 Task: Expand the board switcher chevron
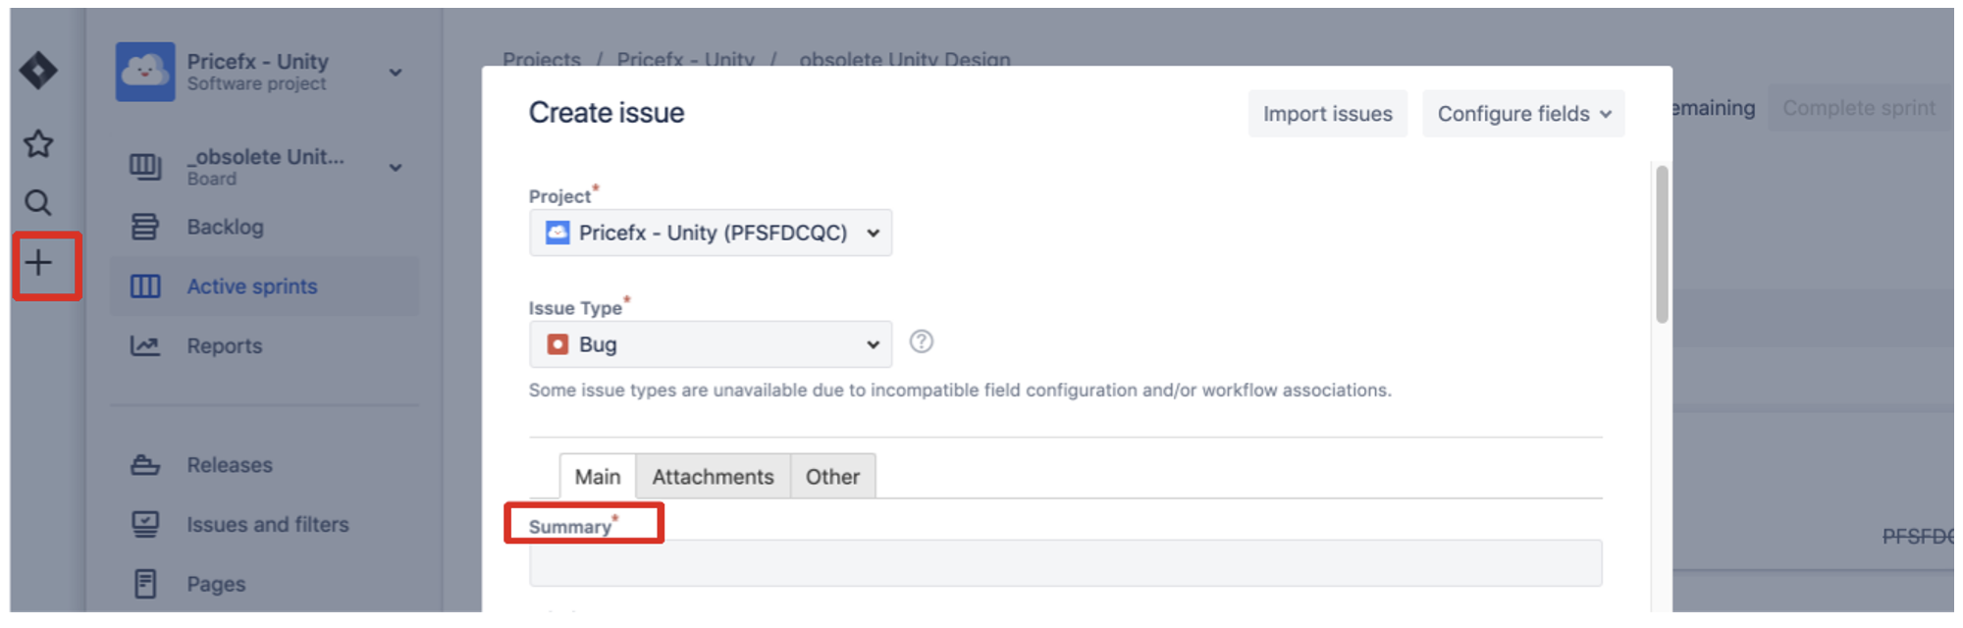396,168
